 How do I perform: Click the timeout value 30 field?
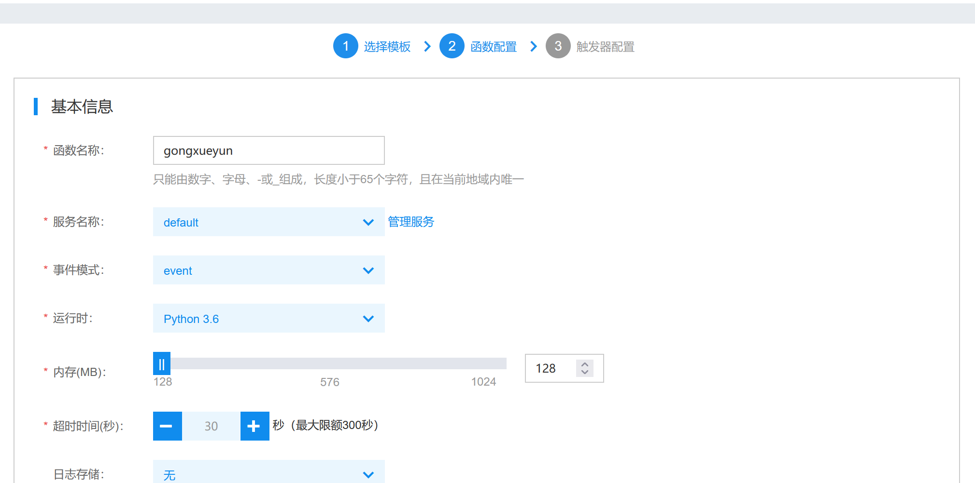pos(211,426)
